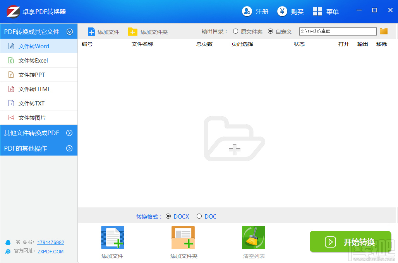Click the 注册 register text button
The image size is (398, 263).
(262, 12)
